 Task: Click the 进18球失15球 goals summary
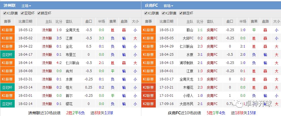[243, 113]
